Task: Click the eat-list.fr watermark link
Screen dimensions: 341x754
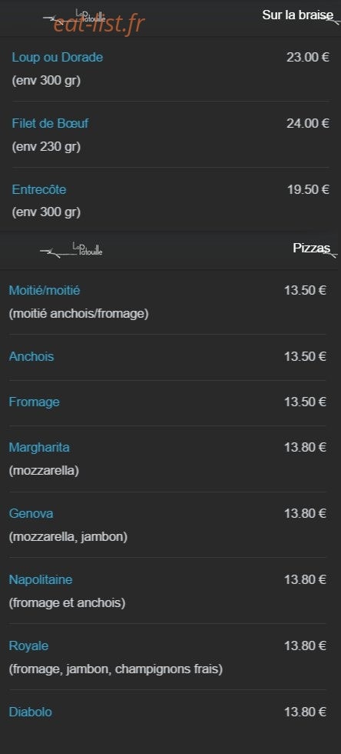Action: pyautogui.click(x=99, y=24)
